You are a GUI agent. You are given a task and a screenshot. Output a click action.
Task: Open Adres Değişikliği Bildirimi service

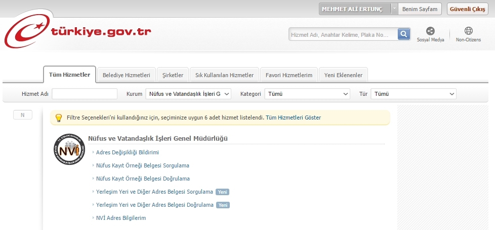[128, 152]
